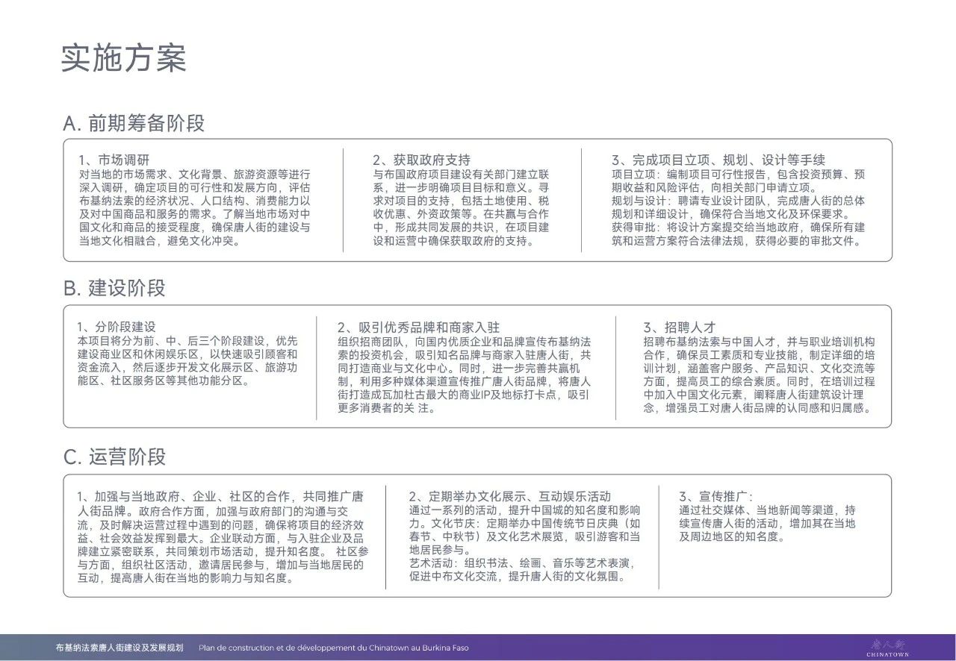Click subheading 3、完成项目立项、规划、设计等手续
Image resolution: width=956 pixels, height=661 pixels.
pos(718,160)
